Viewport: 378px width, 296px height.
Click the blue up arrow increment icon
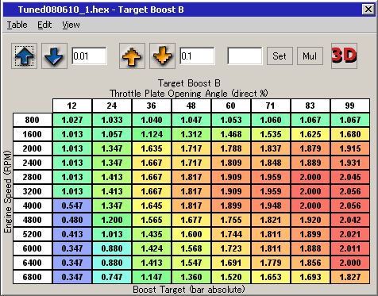(24, 56)
